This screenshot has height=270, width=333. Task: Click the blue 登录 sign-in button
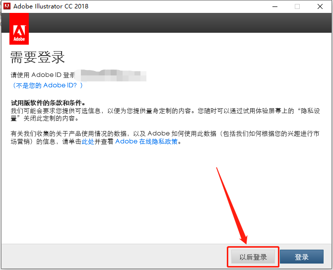click(x=302, y=257)
